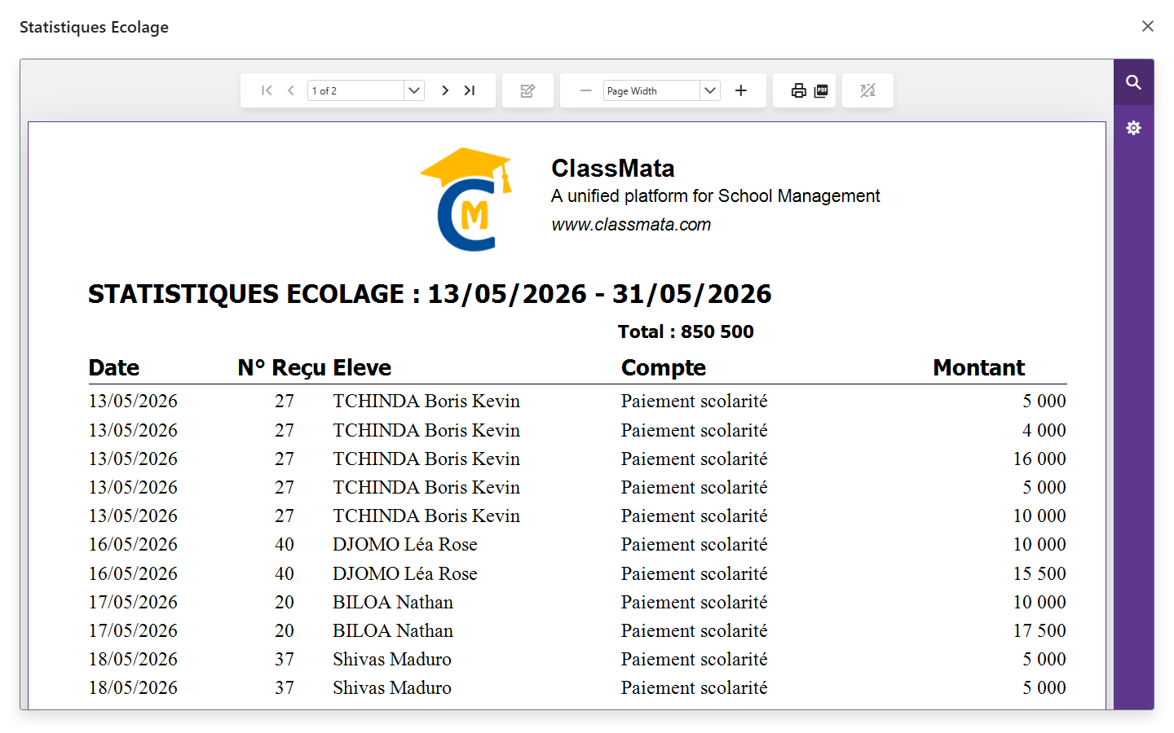
Task: Zoom in with the plus button
Action: click(x=740, y=90)
